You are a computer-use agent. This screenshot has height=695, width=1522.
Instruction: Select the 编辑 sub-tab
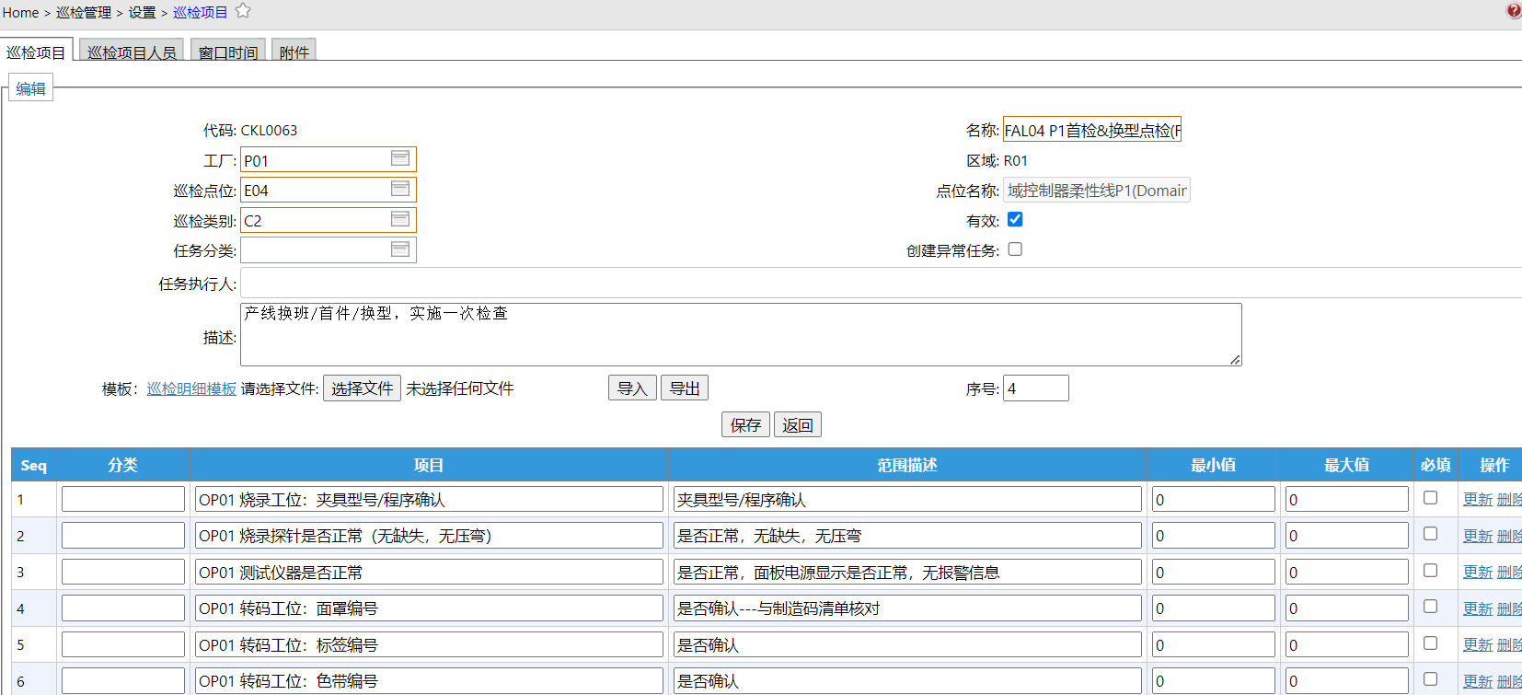click(30, 88)
